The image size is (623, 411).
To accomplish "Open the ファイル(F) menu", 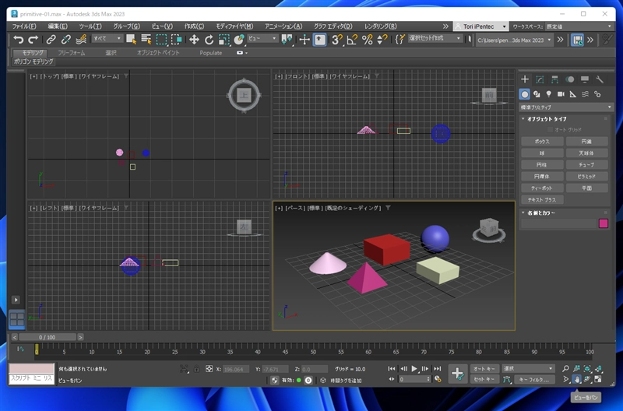I will click(24, 26).
